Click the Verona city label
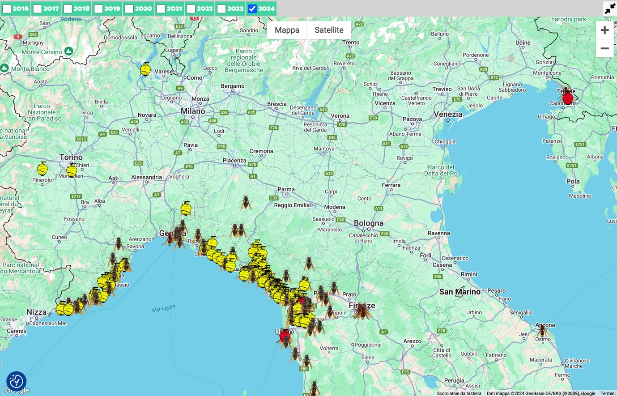This screenshot has height=396, width=617. click(x=340, y=116)
